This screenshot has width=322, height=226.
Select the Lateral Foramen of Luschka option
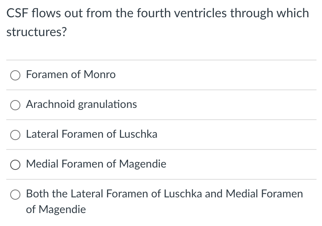15,135
